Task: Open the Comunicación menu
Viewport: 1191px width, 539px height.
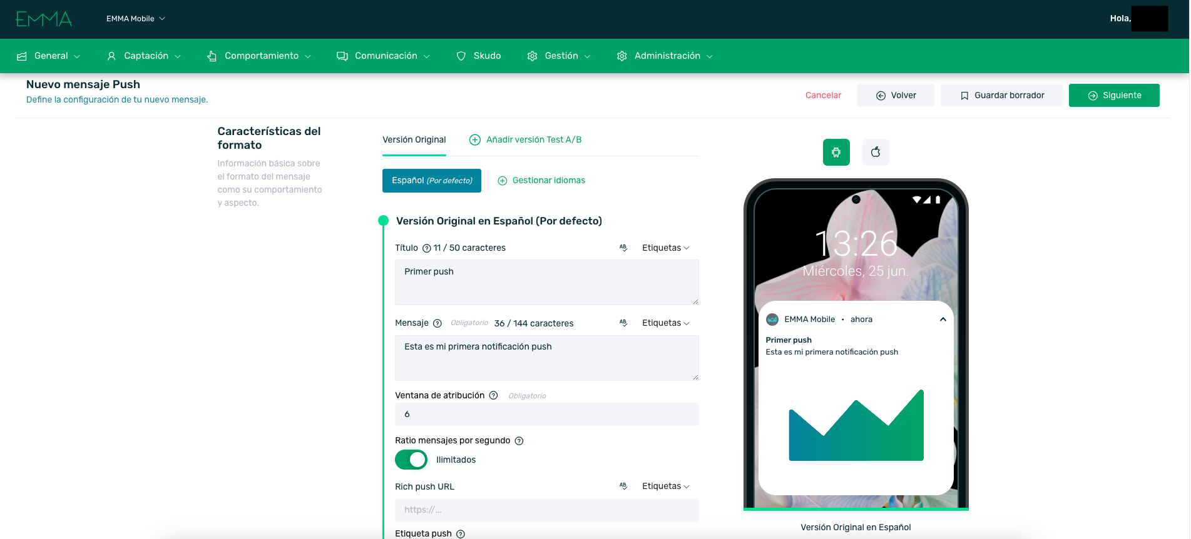Action: tap(384, 56)
